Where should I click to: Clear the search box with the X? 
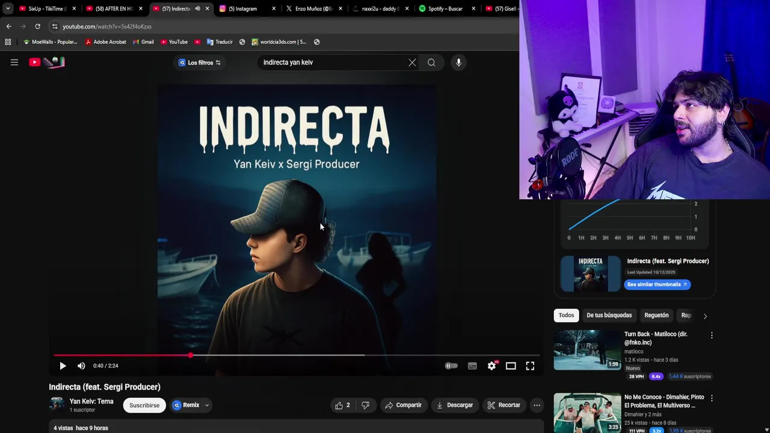(x=412, y=63)
